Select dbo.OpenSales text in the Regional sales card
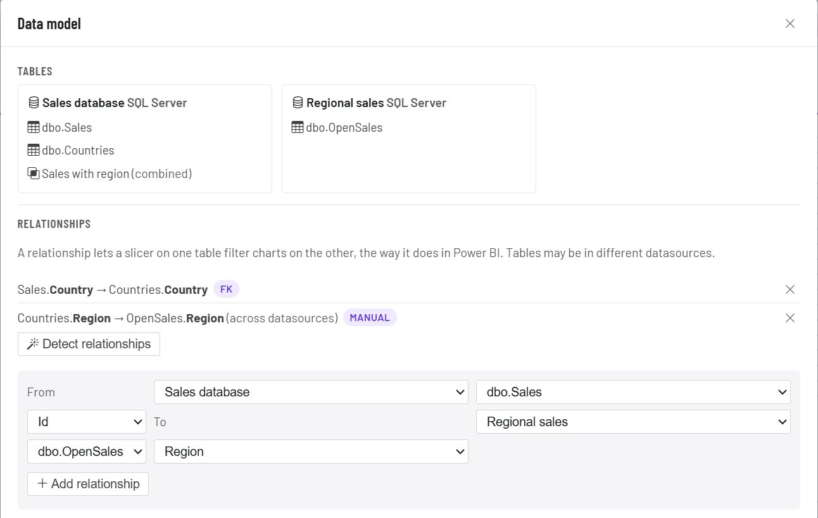The height and width of the screenshot is (518, 818). coord(344,127)
